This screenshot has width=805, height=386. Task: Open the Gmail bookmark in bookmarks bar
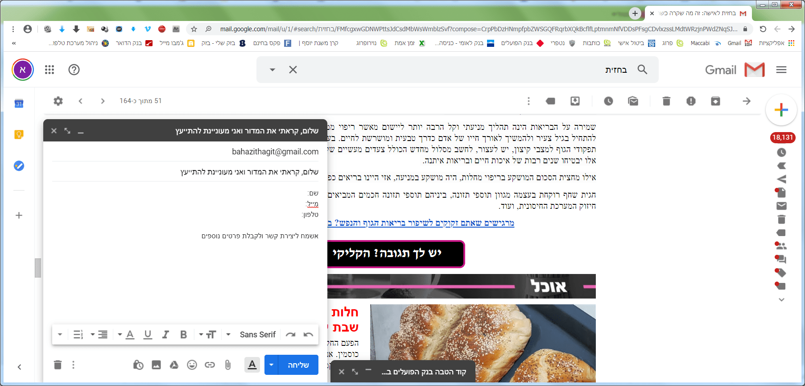[x=739, y=43]
